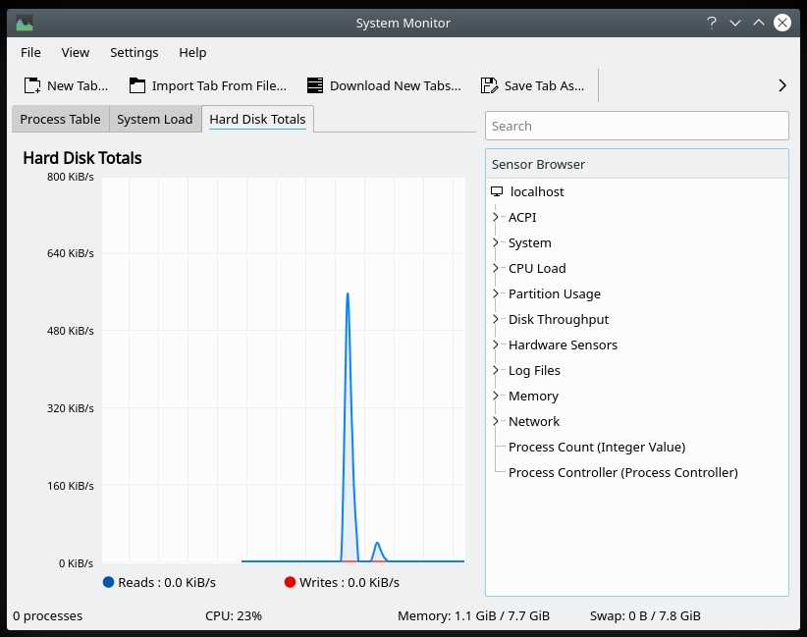Viewport: 807px width, 637px height.
Task: Select Process Count (Integer Value) sensor
Action: click(x=596, y=447)
